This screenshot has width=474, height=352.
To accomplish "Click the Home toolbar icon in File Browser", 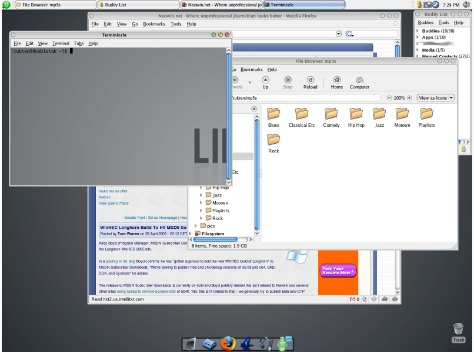I will click(336, 81).
